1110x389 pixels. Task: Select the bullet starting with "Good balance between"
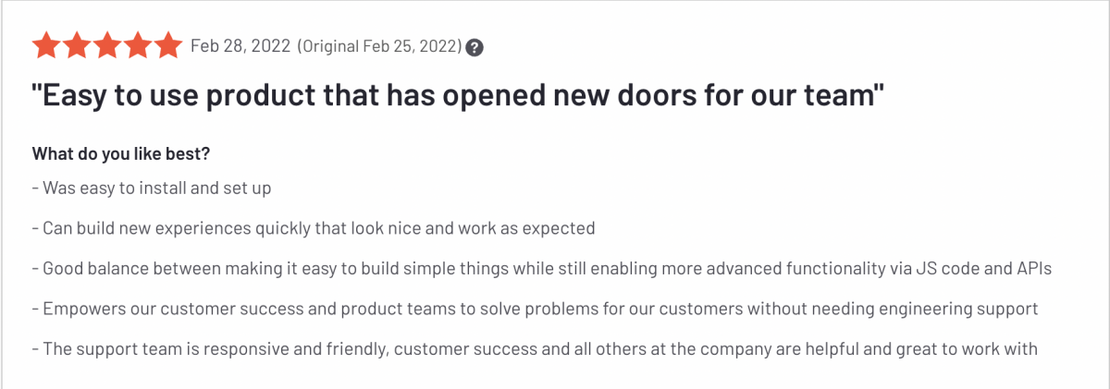pyautogui.click(x=542, y=268)
